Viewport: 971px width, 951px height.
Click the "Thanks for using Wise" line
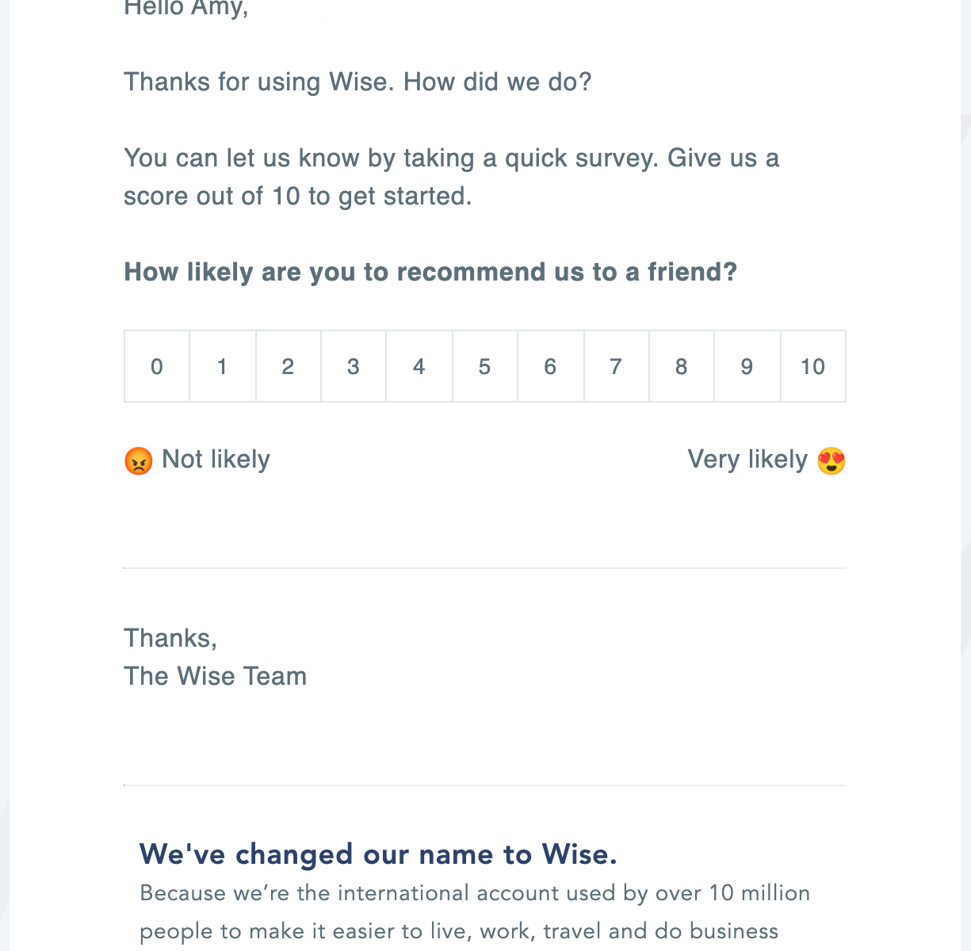tap(357, 82)
